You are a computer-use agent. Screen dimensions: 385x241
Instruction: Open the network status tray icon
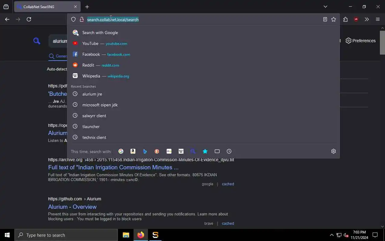[339, 235]
